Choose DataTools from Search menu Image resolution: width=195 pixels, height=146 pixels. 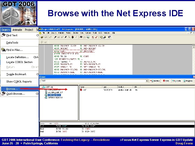(x=20, y=43)
